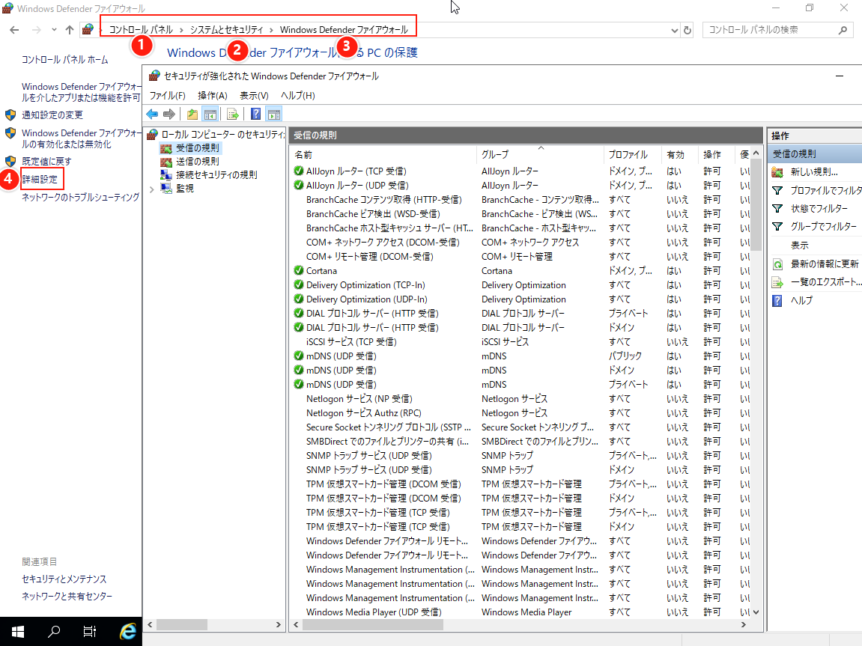
Task: Click the プロファイルでフィルター funnel icon
Action: tap(777, 191)
